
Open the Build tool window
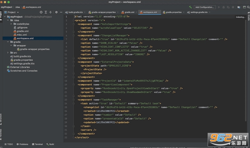pyautogui.click(x=50, y=144)
